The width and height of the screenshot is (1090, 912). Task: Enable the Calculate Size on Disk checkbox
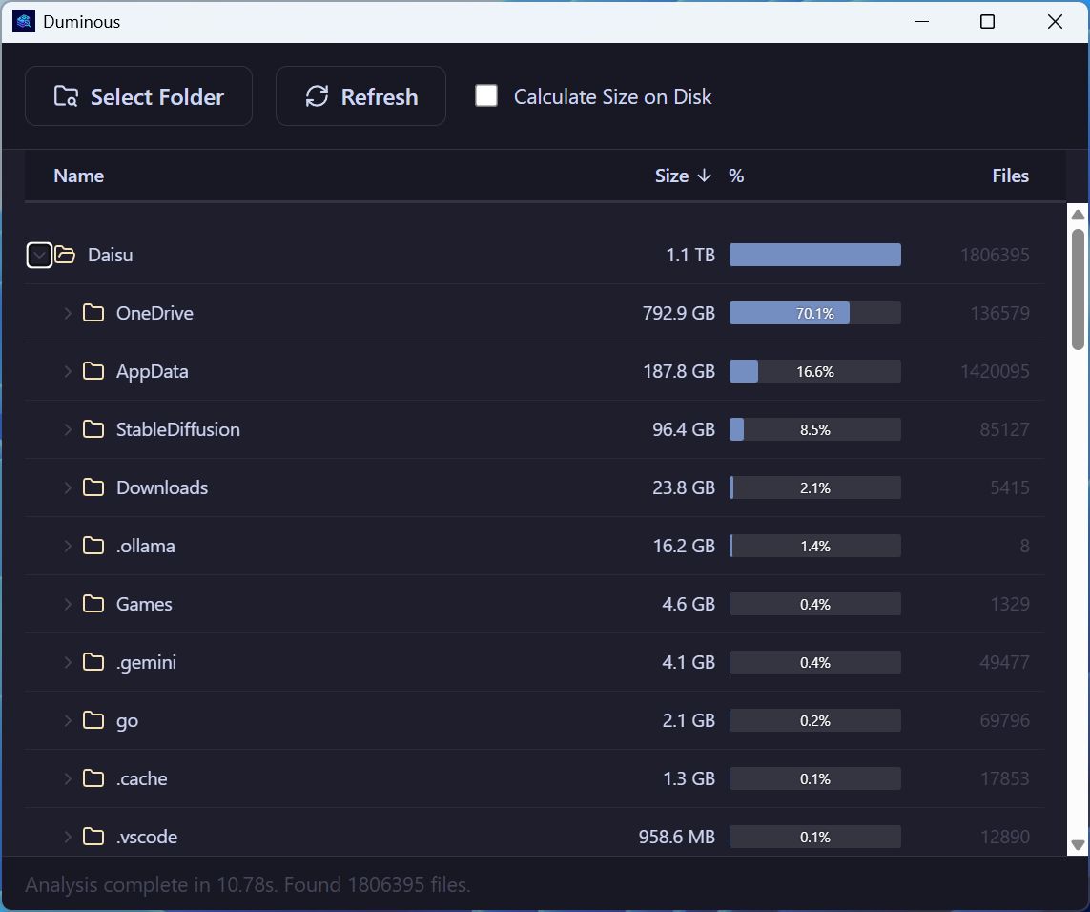tap(486, 95)
